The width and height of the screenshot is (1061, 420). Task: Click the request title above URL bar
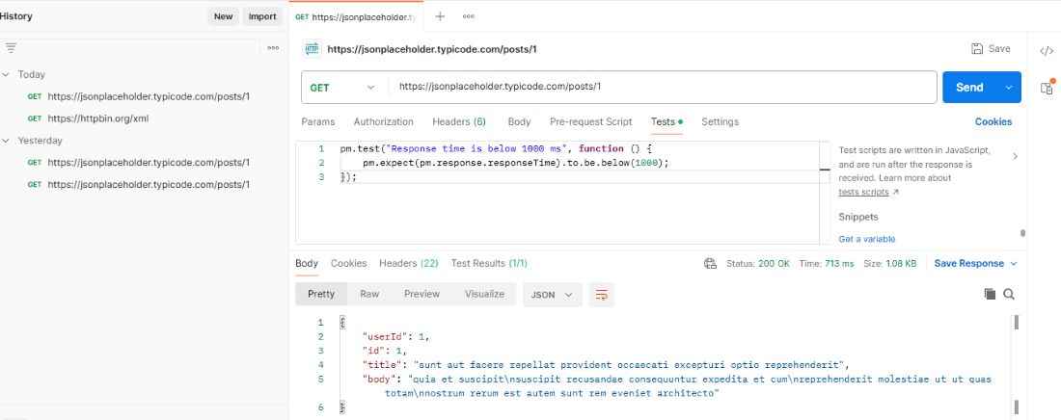(x=432, y=49)
